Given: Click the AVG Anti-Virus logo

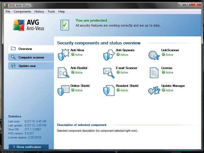Looking at the screenshot, I should pyautogui.click(x=29, y=25).
